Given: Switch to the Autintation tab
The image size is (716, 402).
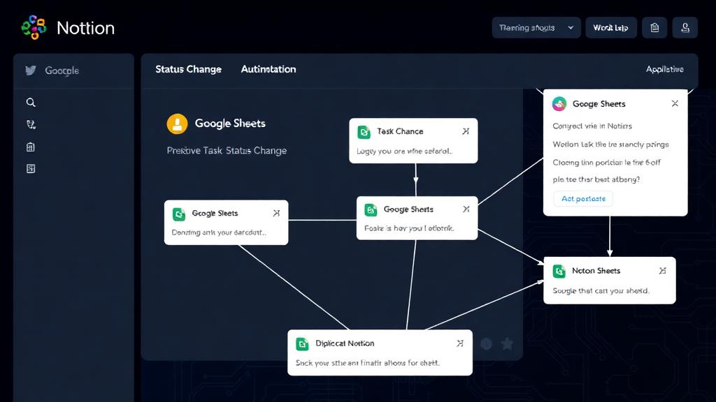Looking at the screenshot, I should pos(268,69).
